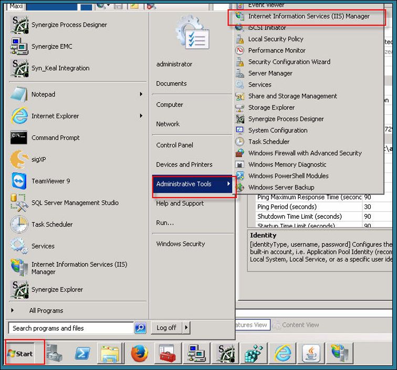This screenshot has width=397, height=370.
Task: Launch Windows Memory Diagnostic
Action: 308,165
